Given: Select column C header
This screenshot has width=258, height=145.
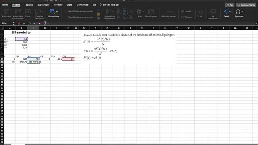Looking at the screenshot, I should click(33, 28).
